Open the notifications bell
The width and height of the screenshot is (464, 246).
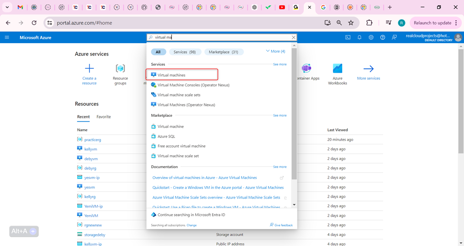[x=359, y=38]
